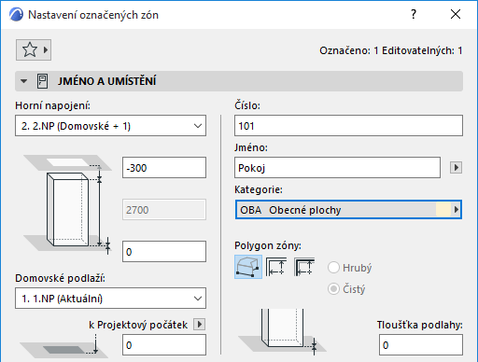Select the reference line polygon construction method
This screenshot has width=478, height=362.
[x=304, y=267]
